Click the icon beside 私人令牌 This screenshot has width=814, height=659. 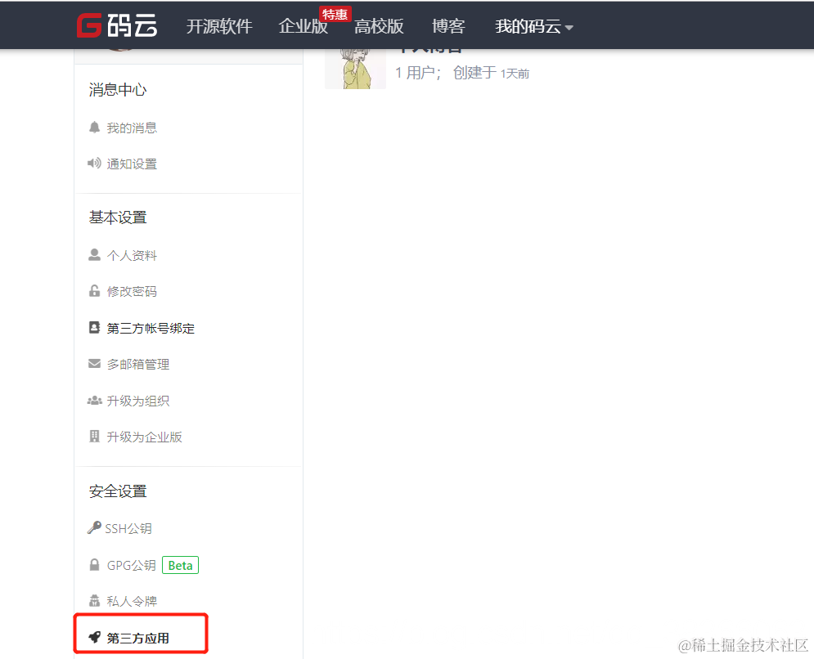[x=94, y=601]
